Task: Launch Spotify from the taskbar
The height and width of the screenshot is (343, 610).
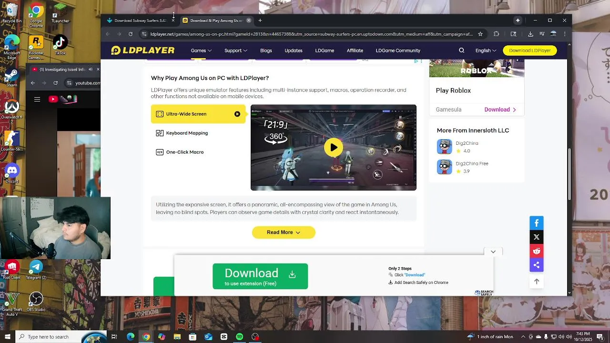Action: tap(239, 337)
